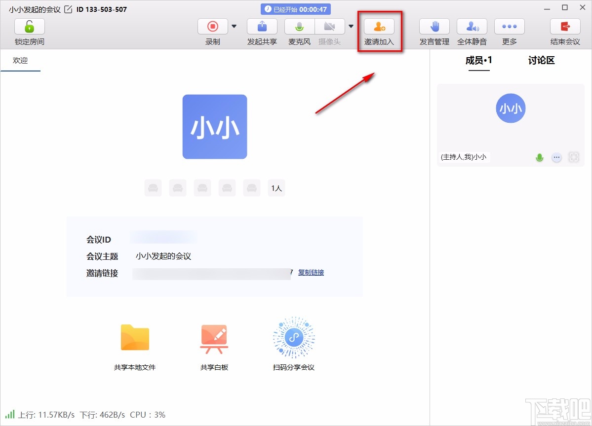Open 扫码分享会议 QR code sharing
592x426 pixels.
point(293,338)
